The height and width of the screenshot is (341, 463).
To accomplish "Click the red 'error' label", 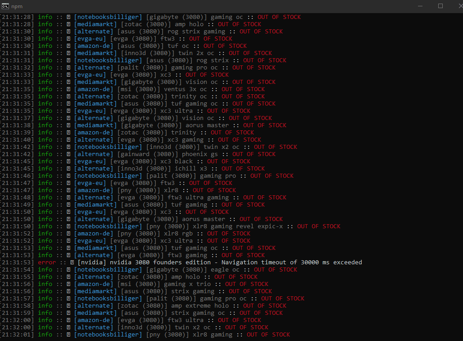I will 47,263.
